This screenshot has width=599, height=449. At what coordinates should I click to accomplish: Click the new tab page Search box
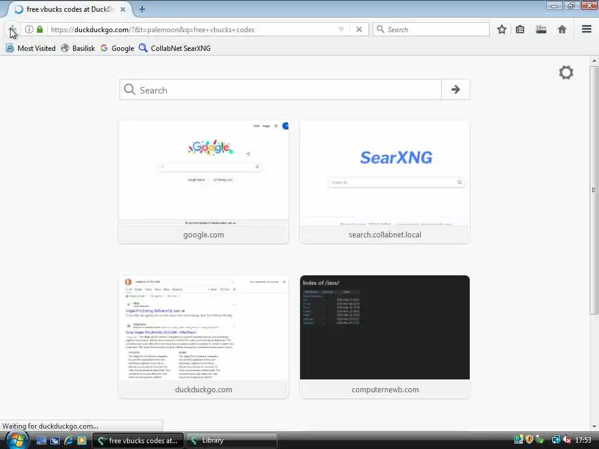pyautogui.click(x=280, y=89)
